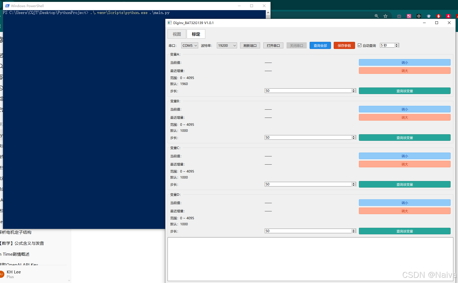Click the blue 调小 button for 变量A
This screenshot has width=458, height=283.
405,62
